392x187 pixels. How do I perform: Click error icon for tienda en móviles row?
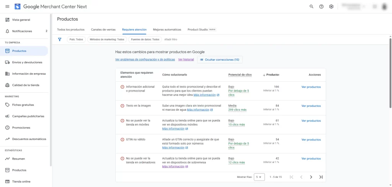coord(122,121)
